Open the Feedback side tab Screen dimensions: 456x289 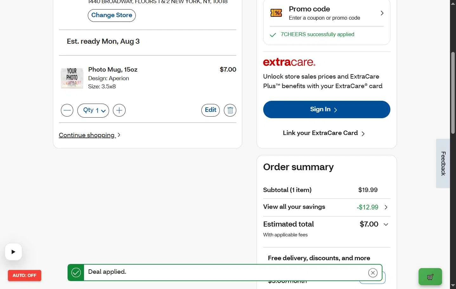click(443, 164)
